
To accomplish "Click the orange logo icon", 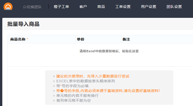I will pyautogui.click(x=8, y=6).
